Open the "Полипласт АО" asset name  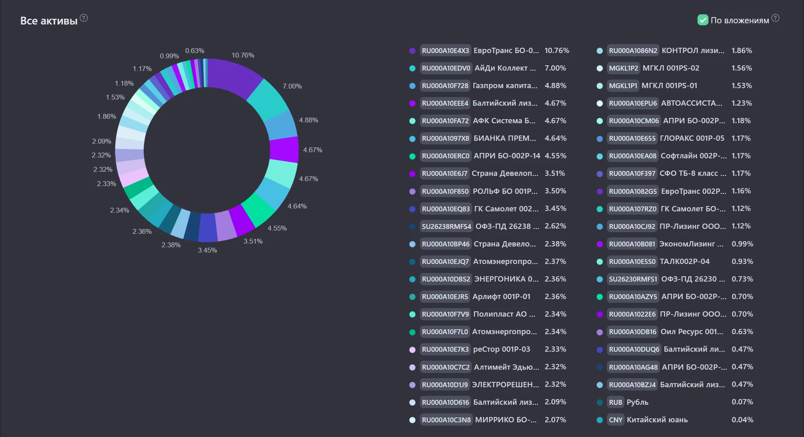(x=504, y=314)
